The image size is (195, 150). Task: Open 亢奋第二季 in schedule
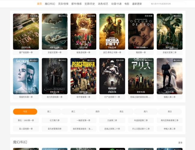(112, 120)
